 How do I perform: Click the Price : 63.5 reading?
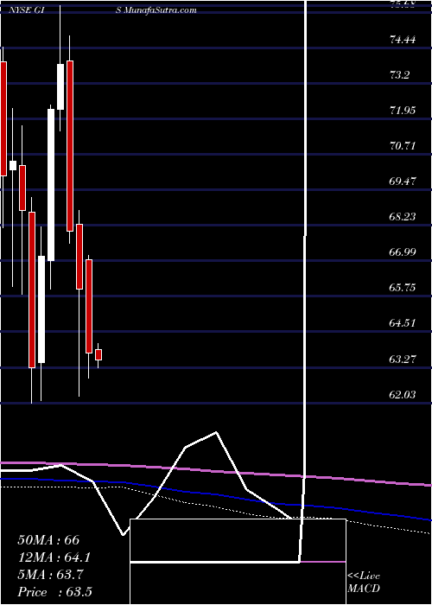[x=54, y=592]
